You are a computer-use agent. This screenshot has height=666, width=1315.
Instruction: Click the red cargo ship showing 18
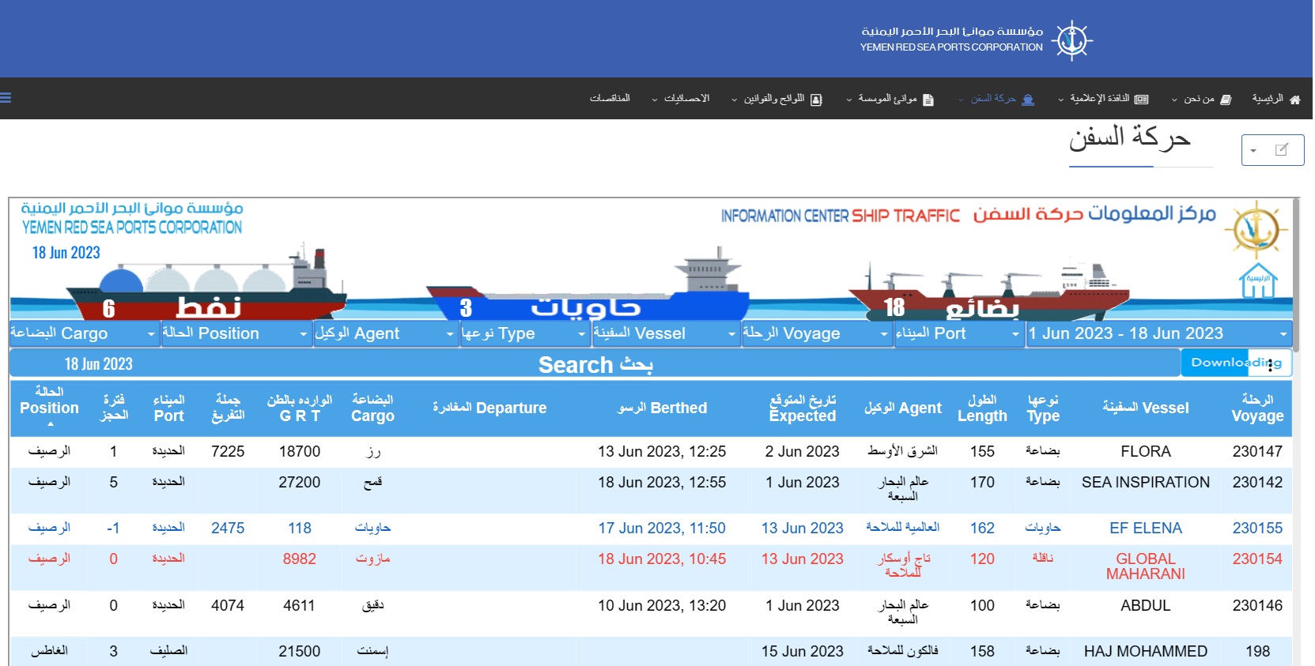coord(988,296)
